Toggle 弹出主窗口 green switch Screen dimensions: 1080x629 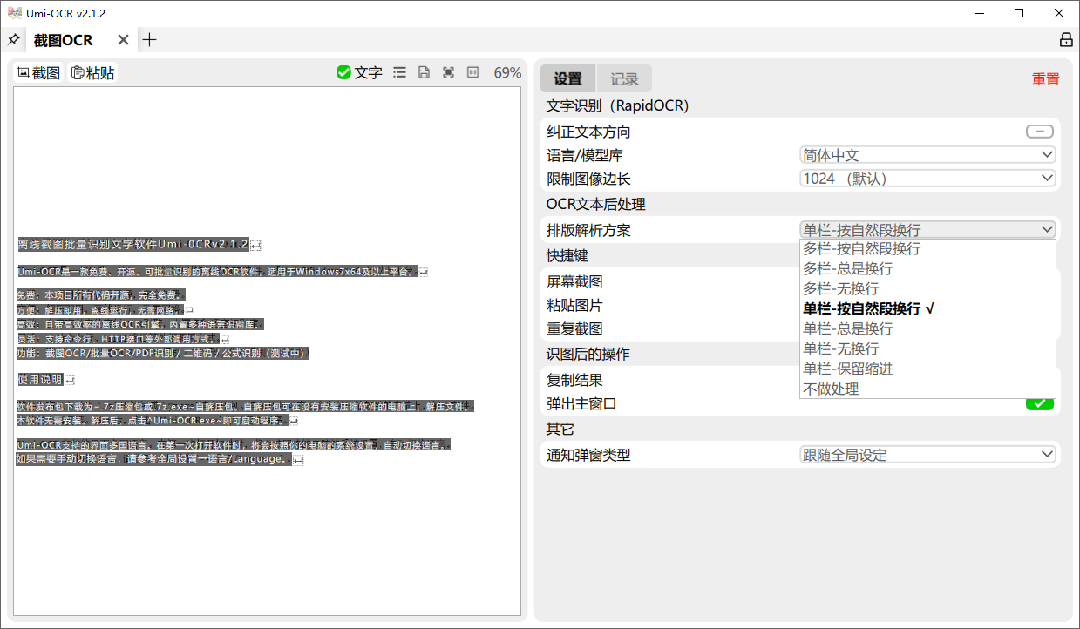pos(1039,403)
